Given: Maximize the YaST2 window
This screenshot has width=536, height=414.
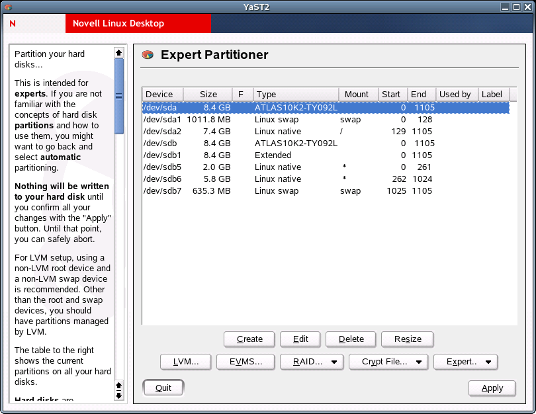Looking at the screenshot, I should pyautogui.click(x=517, y=7).
